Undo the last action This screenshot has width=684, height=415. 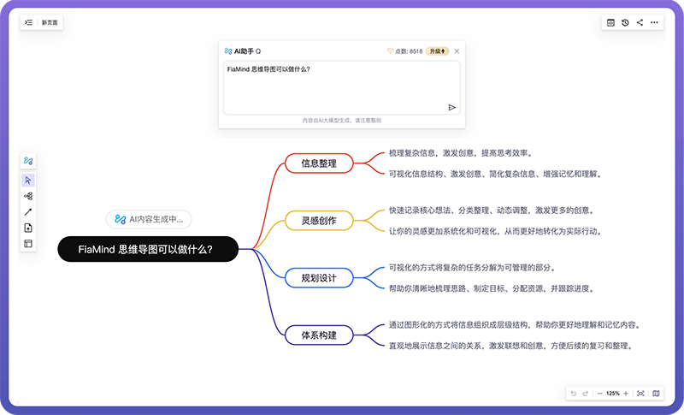pyautogui.click(x=573, y=394)
